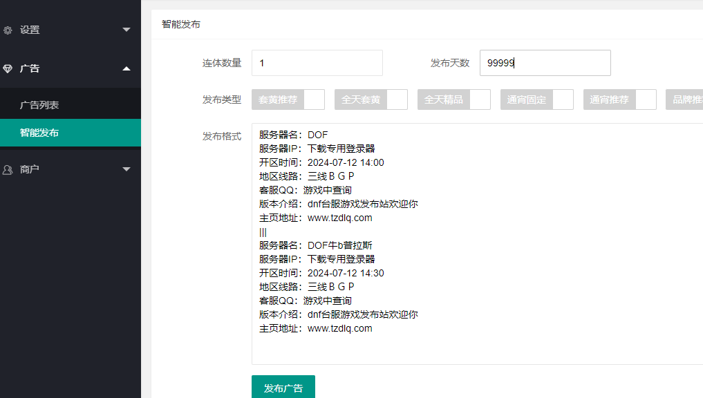This screenshot has height=398, width=703.
Task: Toggle the 全天套黄 publish type
Action: tap(371, 99)
